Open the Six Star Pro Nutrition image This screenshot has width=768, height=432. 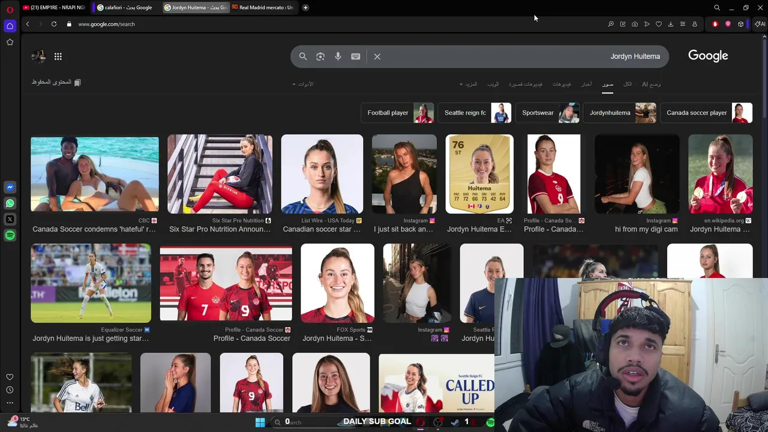pos(220,174)
